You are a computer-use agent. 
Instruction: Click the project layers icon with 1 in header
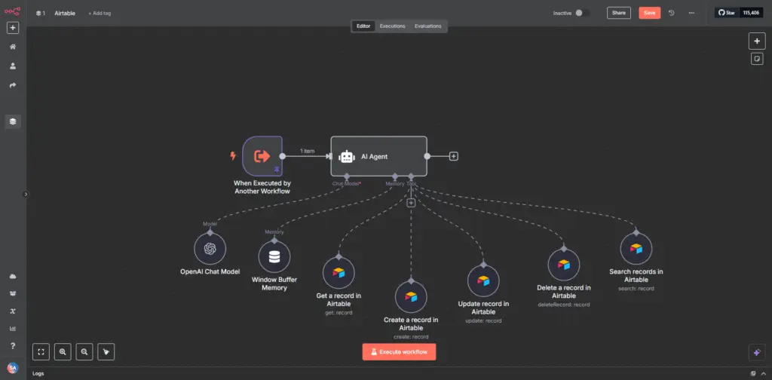[41, 14]
